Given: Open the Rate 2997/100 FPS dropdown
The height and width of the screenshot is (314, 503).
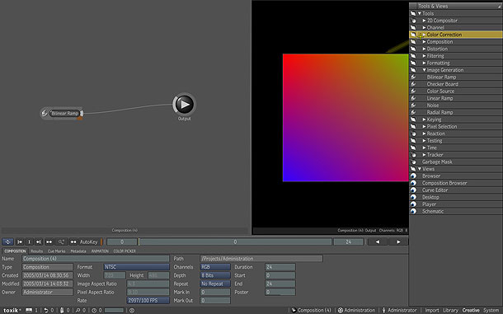Looking at the screenshot, I should click(148, 301).
